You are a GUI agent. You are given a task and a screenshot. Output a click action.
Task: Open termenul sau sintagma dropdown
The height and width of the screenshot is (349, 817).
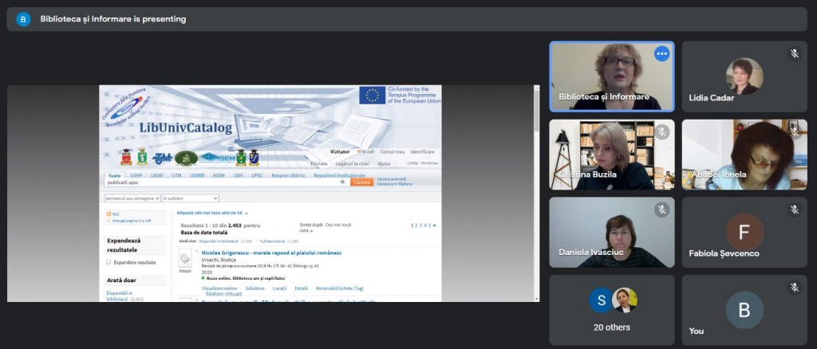[132, 198]
